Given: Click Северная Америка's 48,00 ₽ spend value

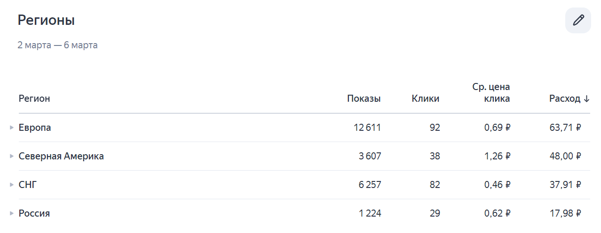Looking at the screenshot, I should coord(565,156).
